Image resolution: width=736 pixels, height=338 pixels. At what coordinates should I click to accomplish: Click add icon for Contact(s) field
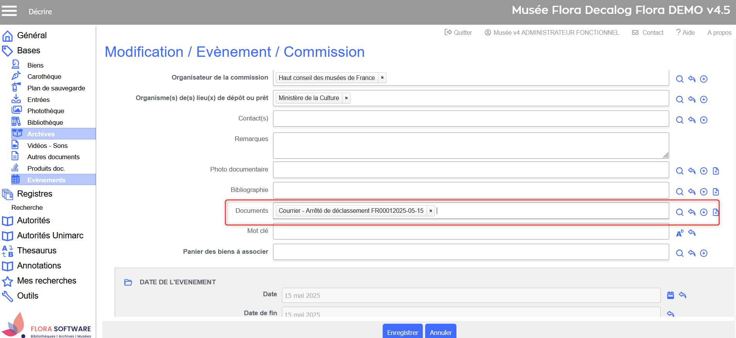coord(704,120)
